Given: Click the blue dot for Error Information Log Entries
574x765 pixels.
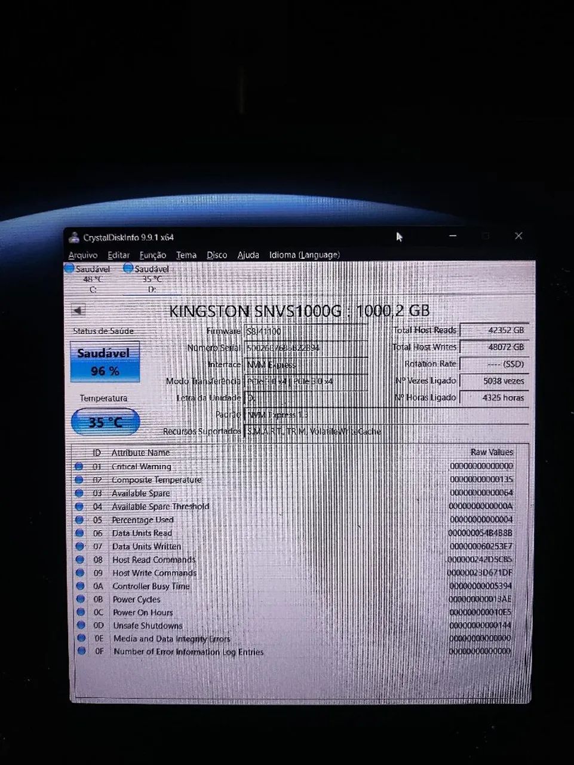Looking at the screenshot, I should (x=81, y=651).
